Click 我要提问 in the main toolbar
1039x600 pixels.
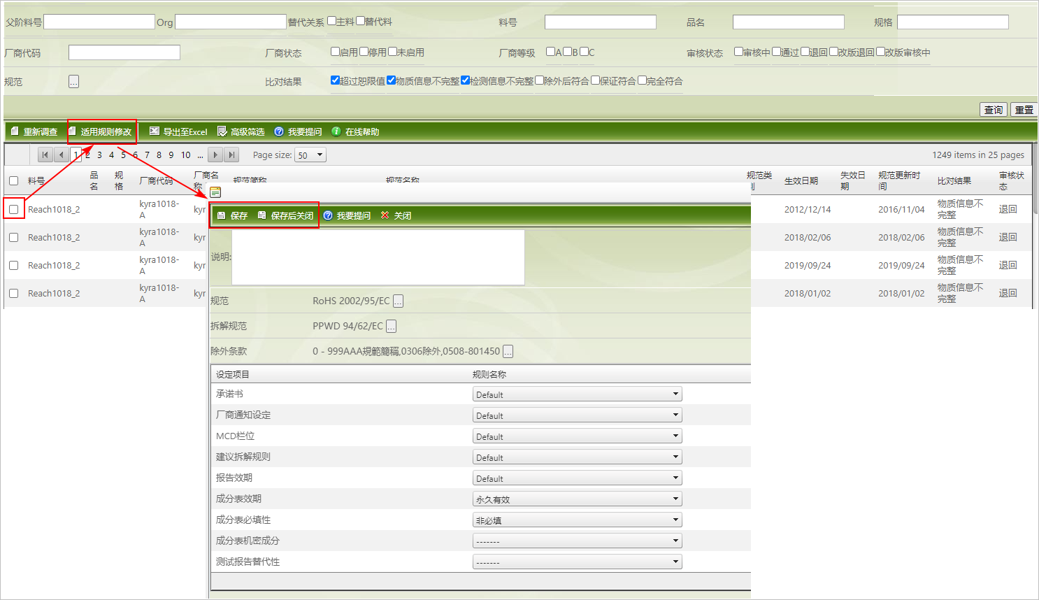[298, 131]
